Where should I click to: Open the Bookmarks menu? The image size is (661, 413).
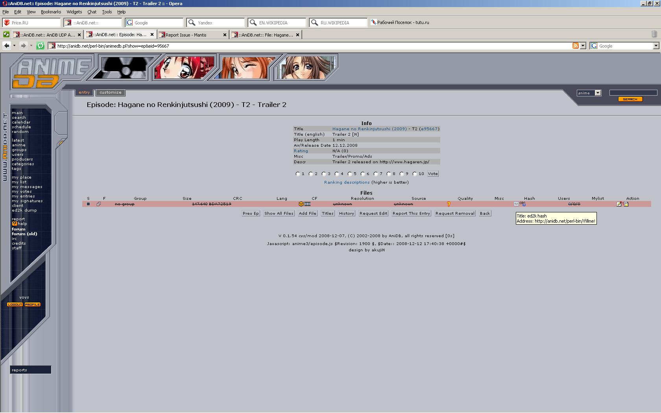point(51,12)
